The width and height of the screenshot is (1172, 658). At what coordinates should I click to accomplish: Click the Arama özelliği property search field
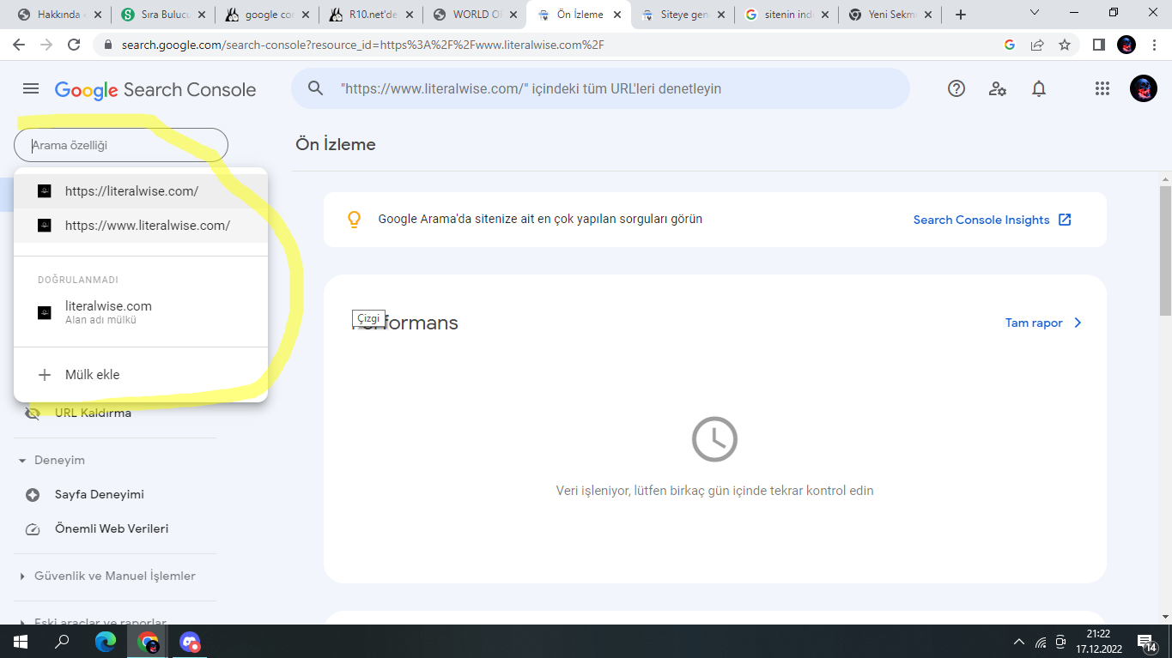tap(121, 145)
